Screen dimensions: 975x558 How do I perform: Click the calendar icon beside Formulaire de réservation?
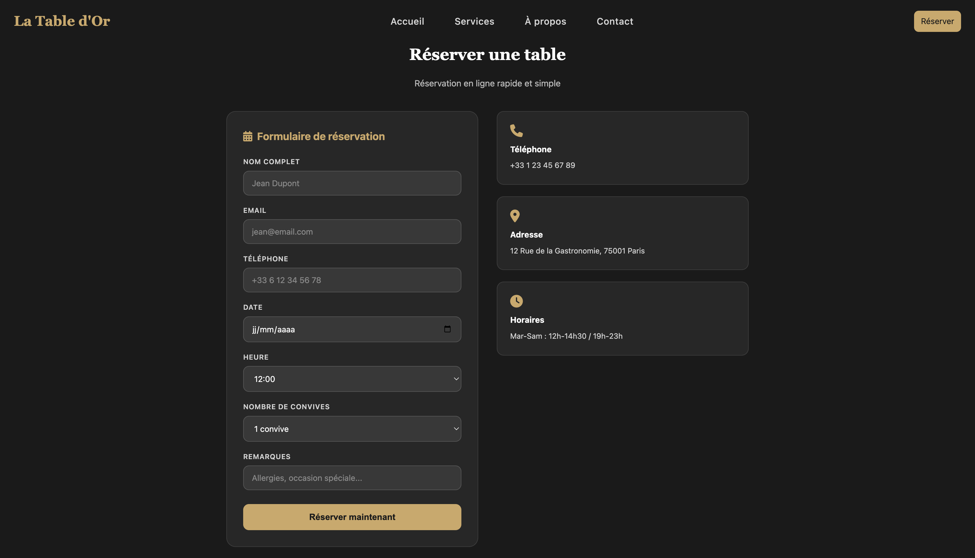point(248,136)
